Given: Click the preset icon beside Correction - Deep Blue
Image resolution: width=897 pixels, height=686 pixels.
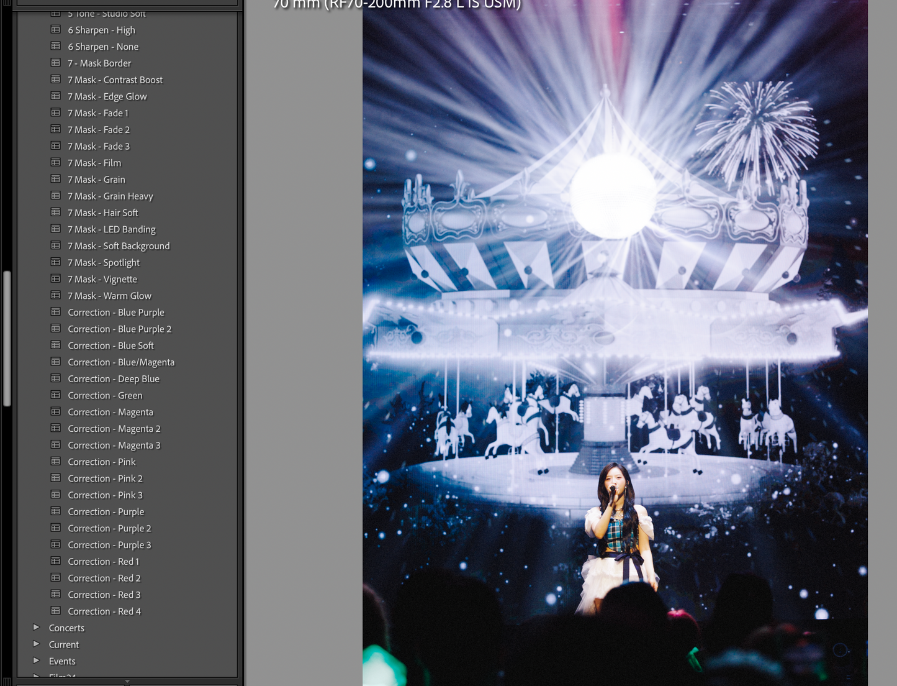Looking at the screenshot, I should (x=56, y=378).
